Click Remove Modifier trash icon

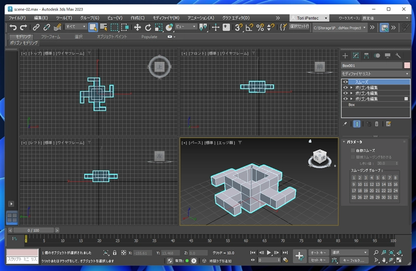pos(376,124)
